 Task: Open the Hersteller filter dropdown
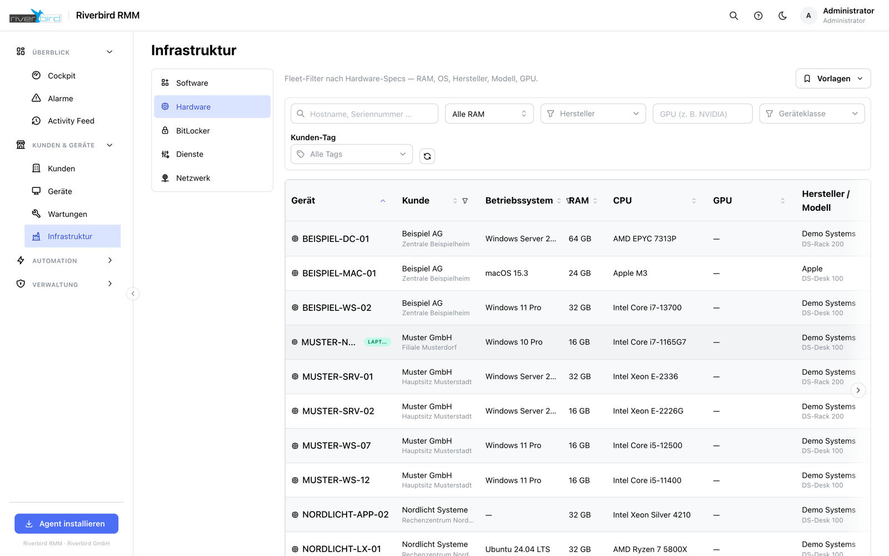tap(593, 113)
